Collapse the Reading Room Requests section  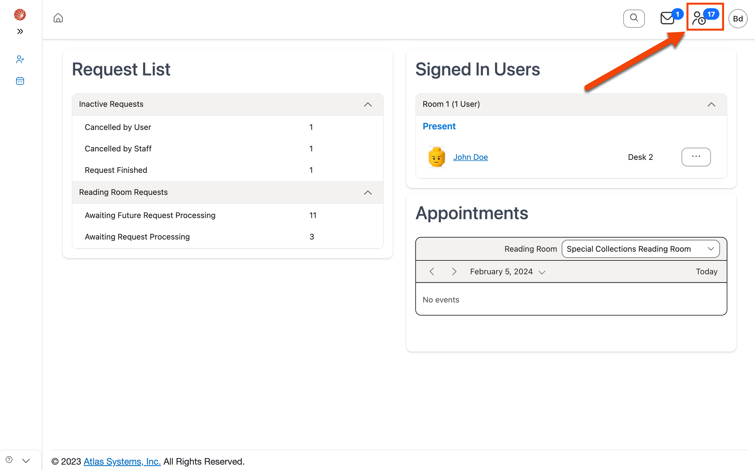coord(368,193)
